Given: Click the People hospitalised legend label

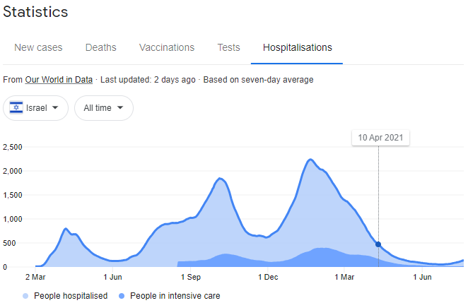Looking at the screenshot, I should (69, 296).
